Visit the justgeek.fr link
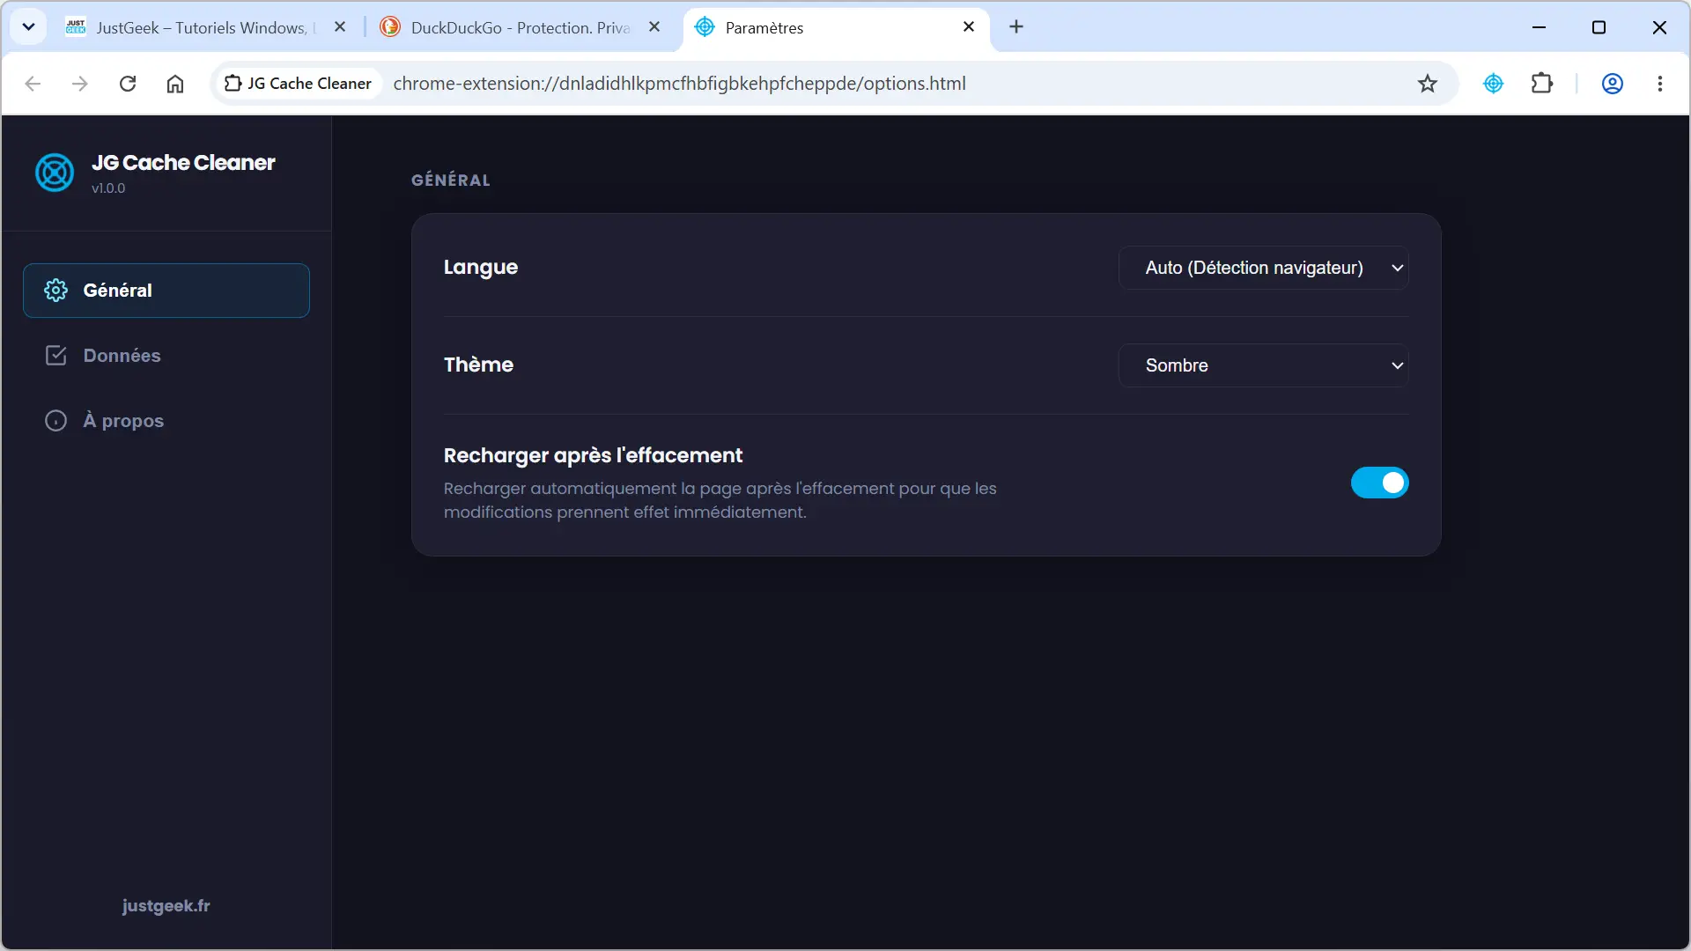The image size is (1691, 951). point(166,906)
